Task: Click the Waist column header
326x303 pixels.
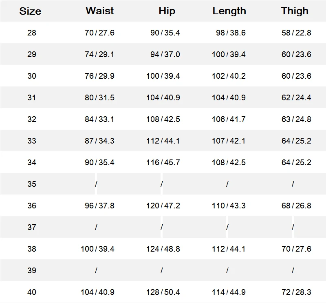Action: click(x=100, y=11)
